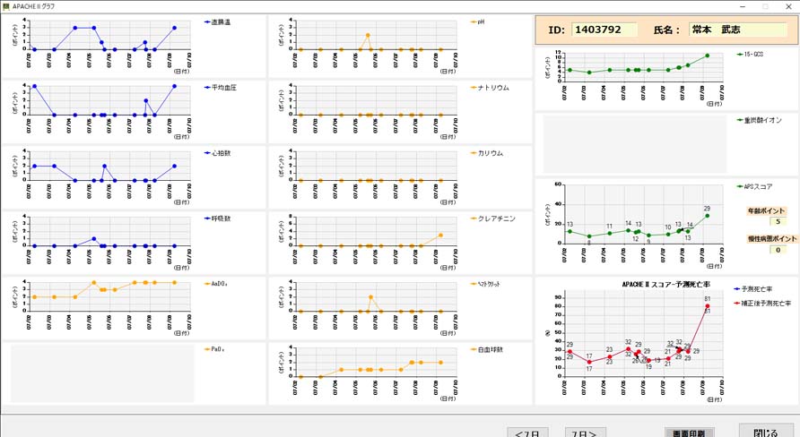The height and width of the screenshot is (437, 800).
Task: Click the 年齢ポイント label
Action: (766, 210)
